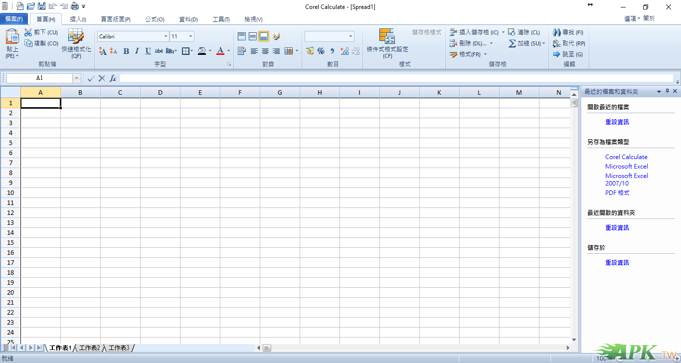Open the Name Box A1 dropdown arrow
Image resolution: width=681 pixels, height=363 pixels.
(x=77, y=78)
